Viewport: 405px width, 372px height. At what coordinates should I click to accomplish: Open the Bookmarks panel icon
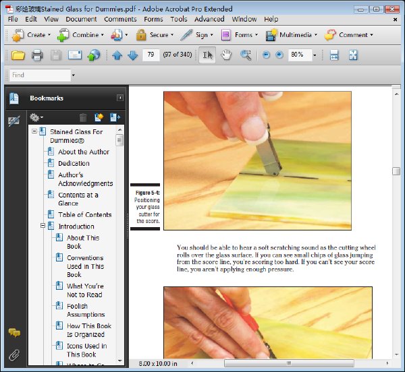pyautogui.click(x=14, y=98)
